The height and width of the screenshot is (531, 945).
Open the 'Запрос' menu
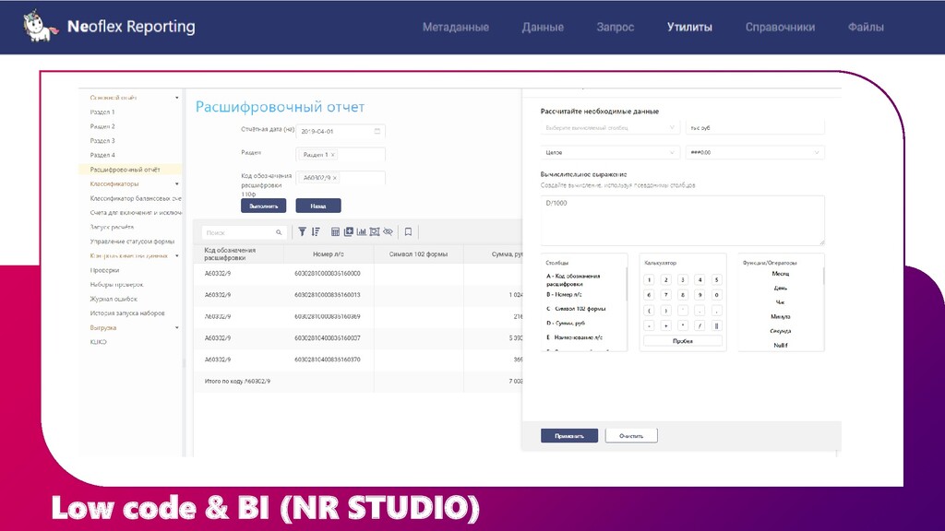(616, 27)
